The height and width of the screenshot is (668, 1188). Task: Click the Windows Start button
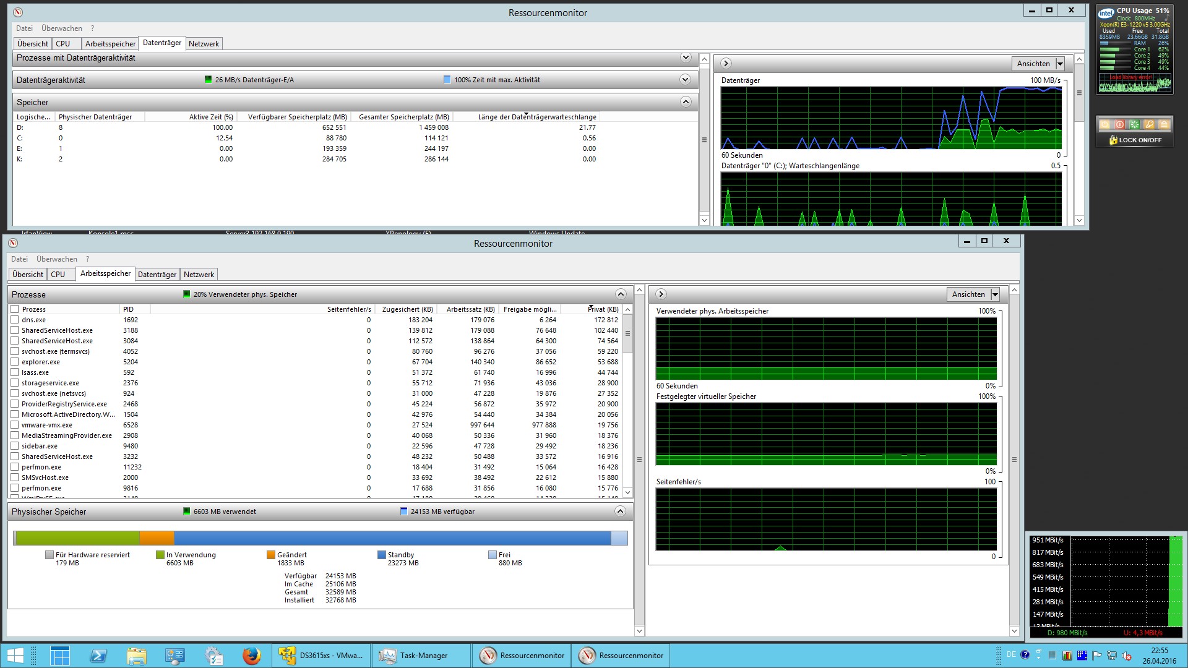(15, 656)
